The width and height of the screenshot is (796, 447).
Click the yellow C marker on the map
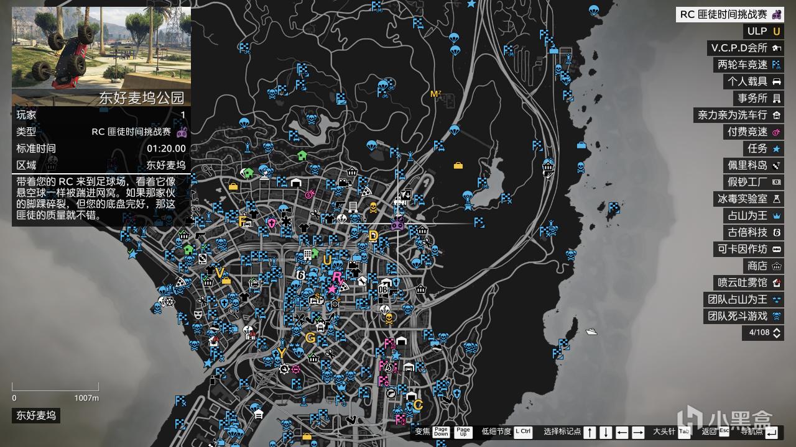[418, 405]
